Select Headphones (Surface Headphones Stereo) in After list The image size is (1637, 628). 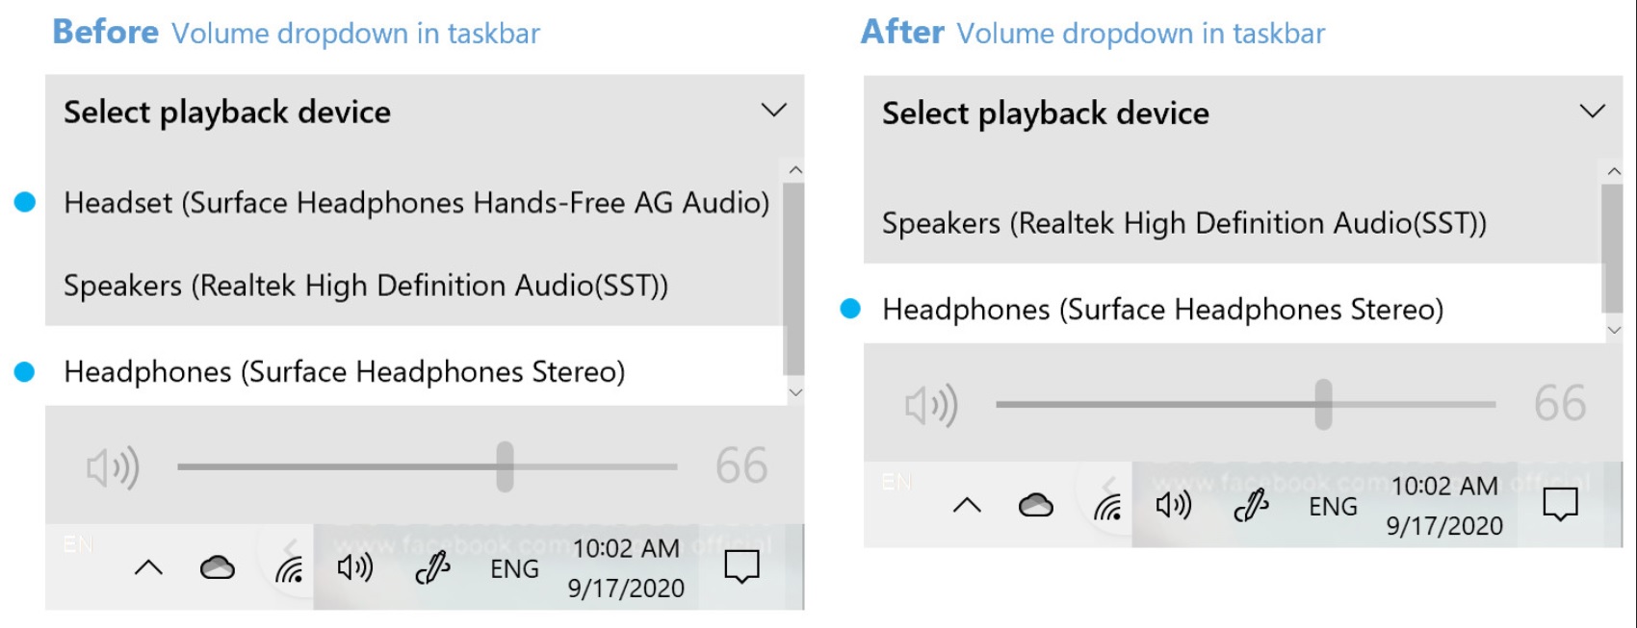(1234, 310)
